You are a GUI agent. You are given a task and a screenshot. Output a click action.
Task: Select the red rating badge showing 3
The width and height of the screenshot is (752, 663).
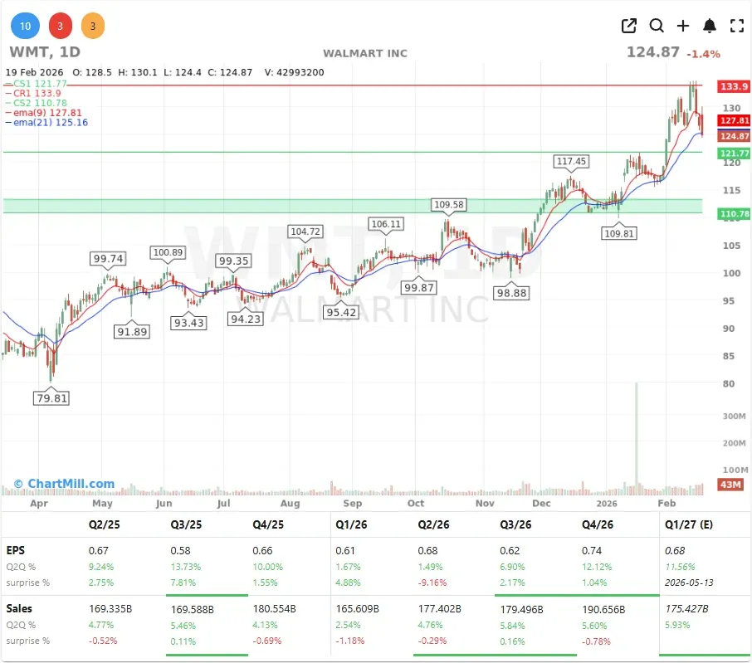60,26
